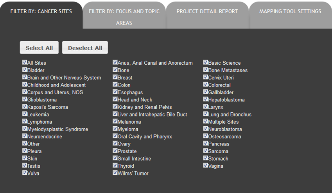
Task: Uncheck the Gallbladder checkbox
Action: [205, 92]
